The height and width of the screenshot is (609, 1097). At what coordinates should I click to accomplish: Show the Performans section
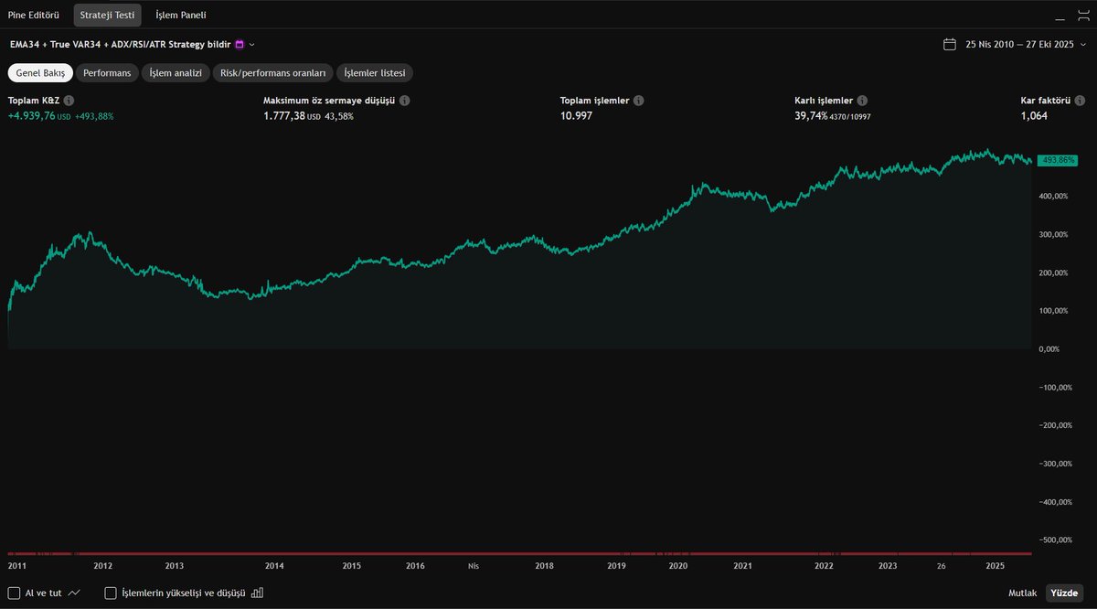tap(107, 73)
